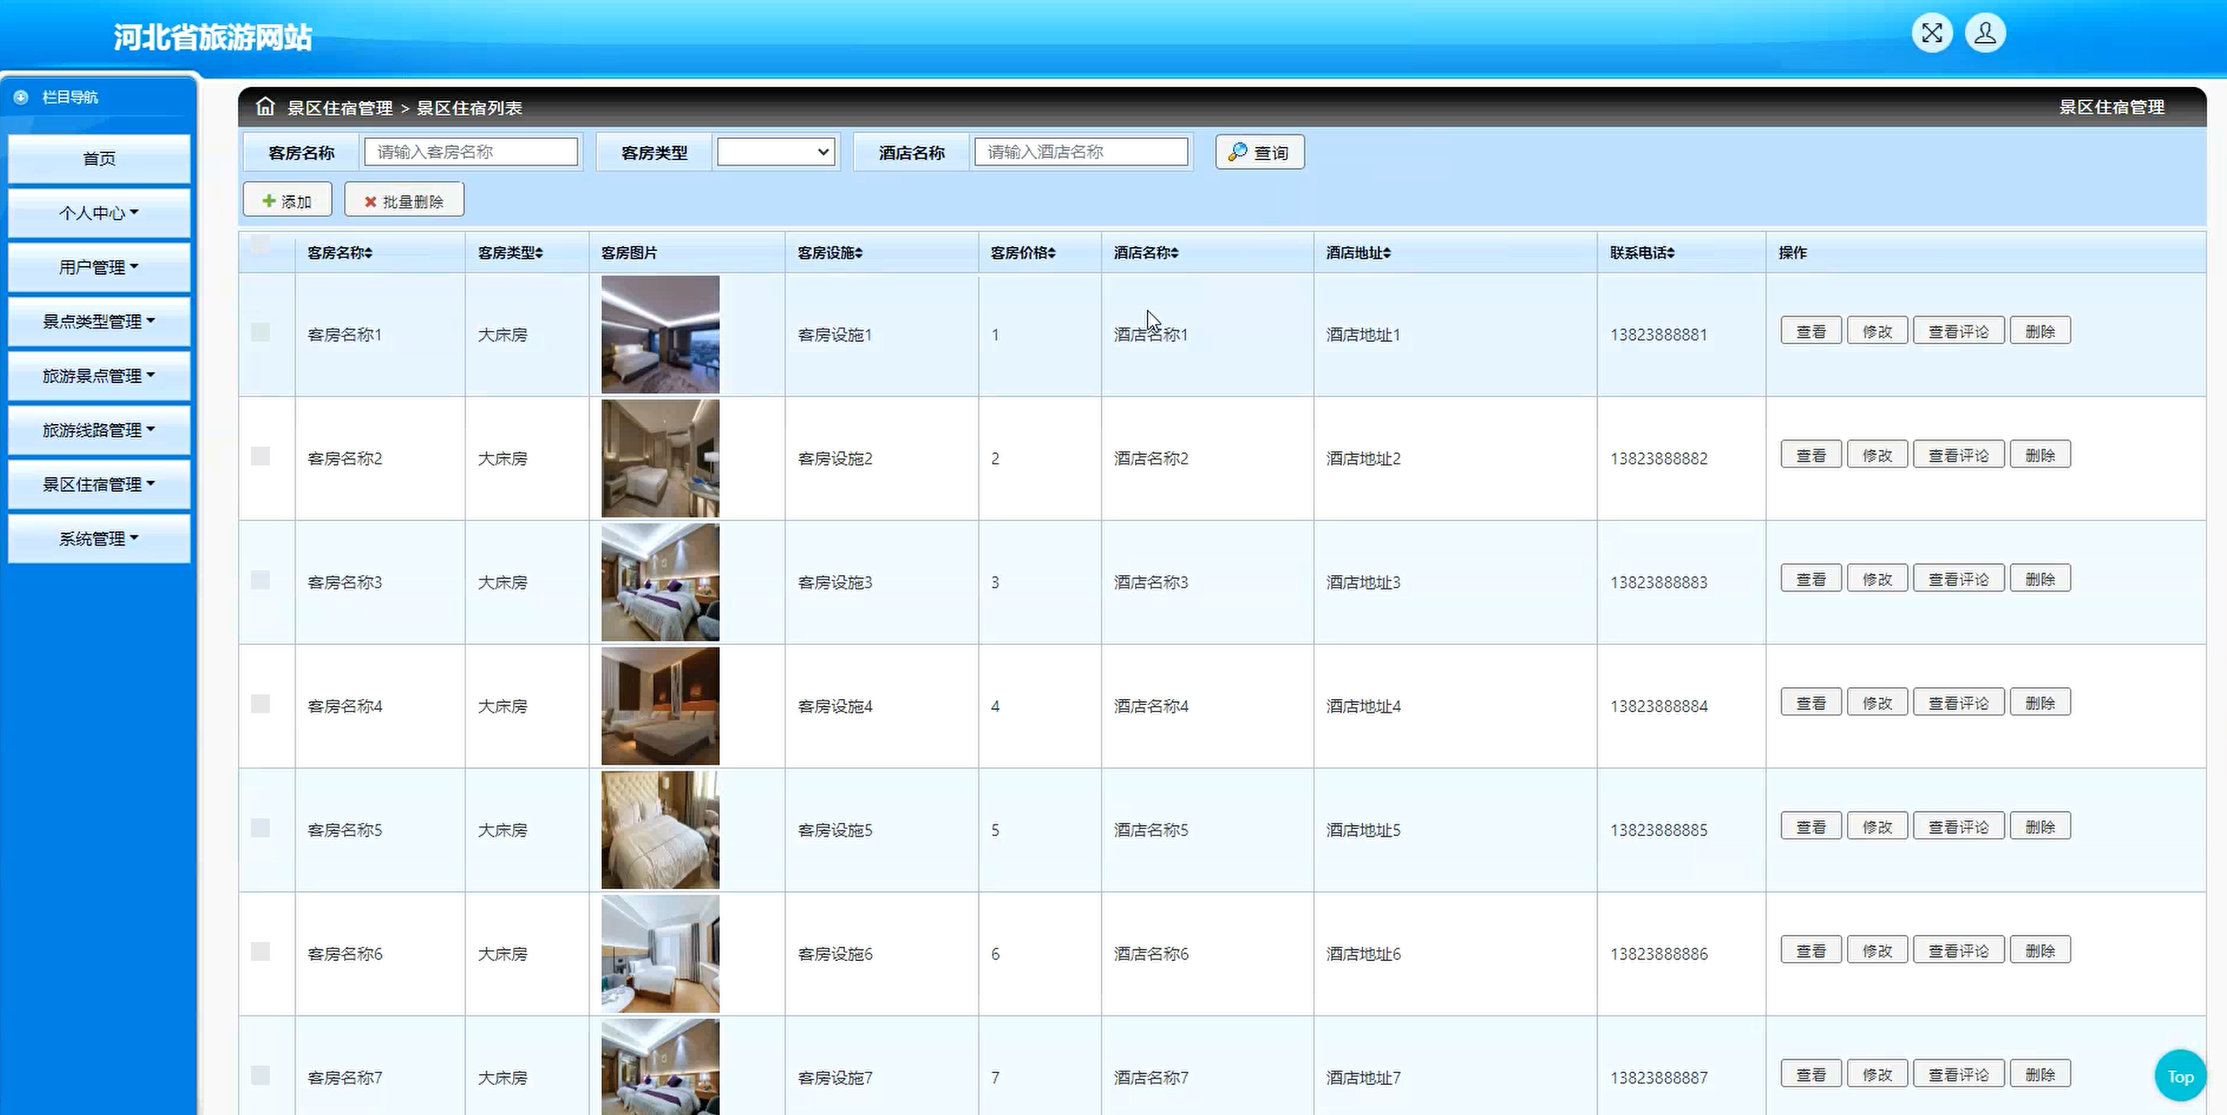Check the checkbox for 客房名称7 row
The height and width of the screenshot is (1115, 2227).
pyautogui.click(x=260, y=1076)
